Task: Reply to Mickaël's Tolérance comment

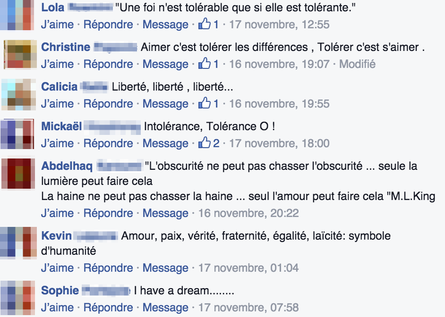Action: [x=108, y=143]
